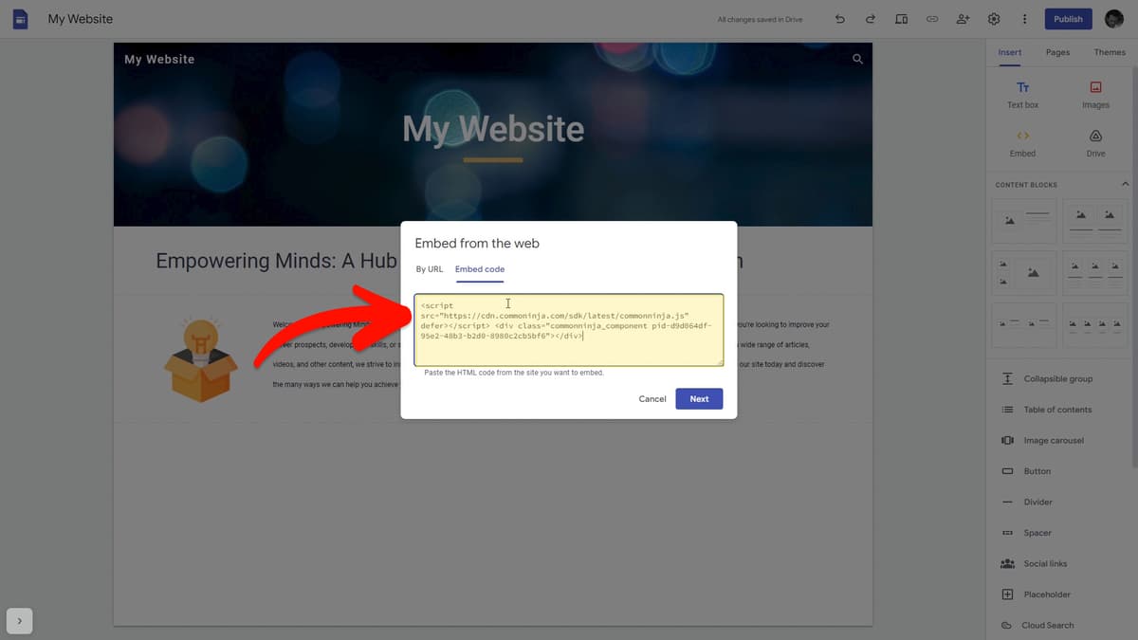Click the My Website document title field

81,19
